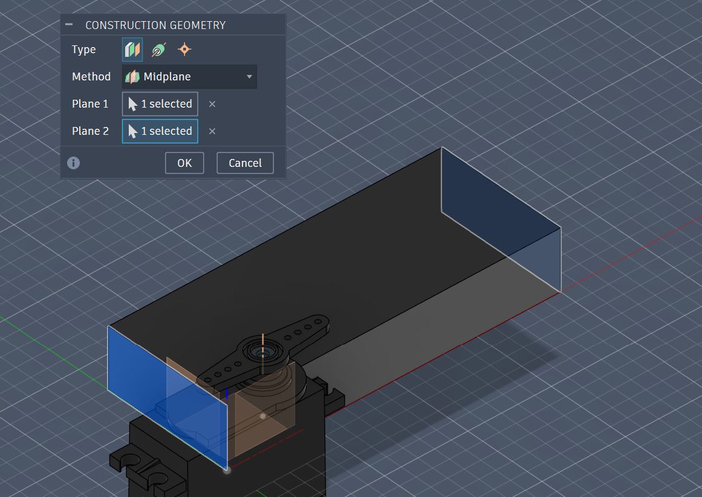Click the info icon in the dialog footer

point(73,163)
